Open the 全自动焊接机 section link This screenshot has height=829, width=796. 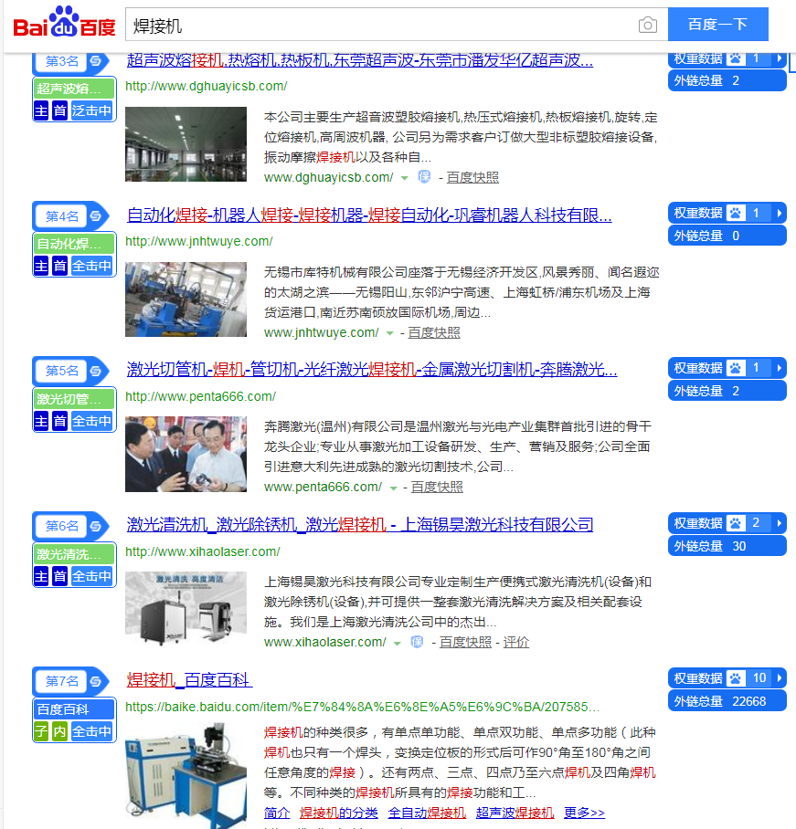pos(427,813)
